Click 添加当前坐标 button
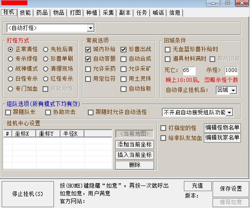Screen dimensions: 250x208 (x=135, y=145)
